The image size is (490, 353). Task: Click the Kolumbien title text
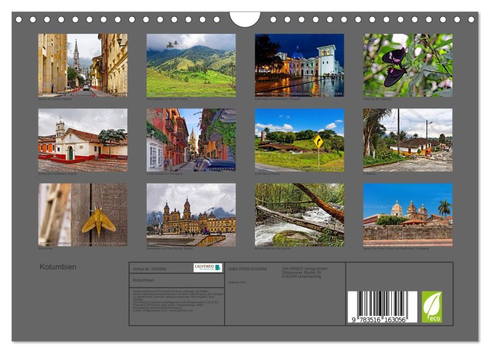pyautogui.click(x=57, y=267)
